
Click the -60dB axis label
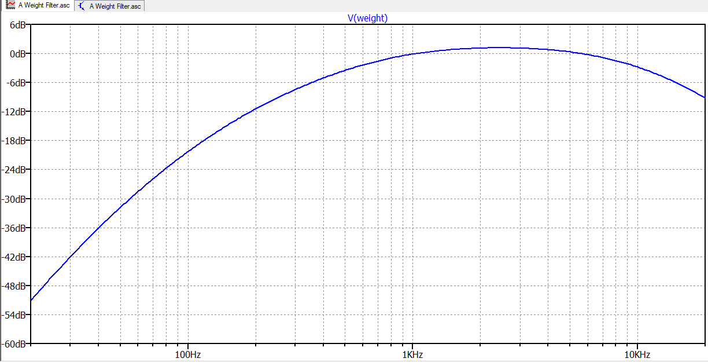pyautogui.click(x=14, y=343)
